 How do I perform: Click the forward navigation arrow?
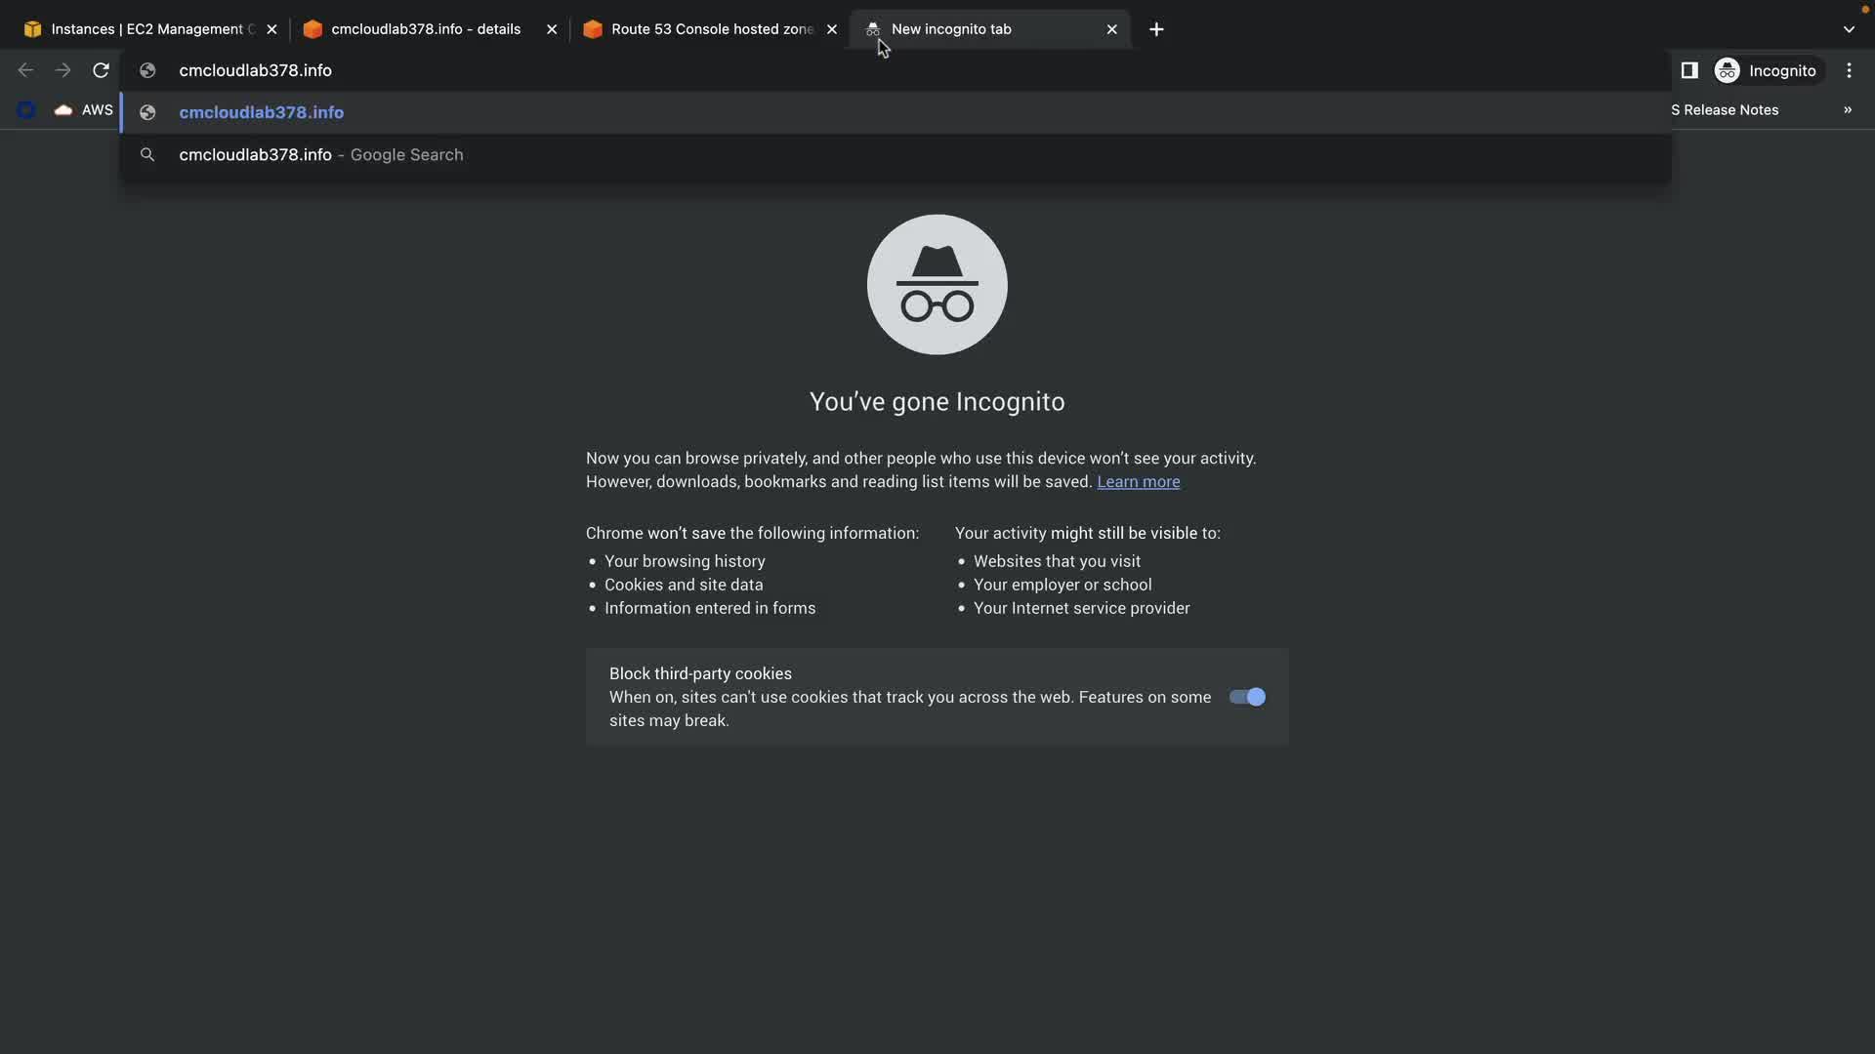pos(62,70)
